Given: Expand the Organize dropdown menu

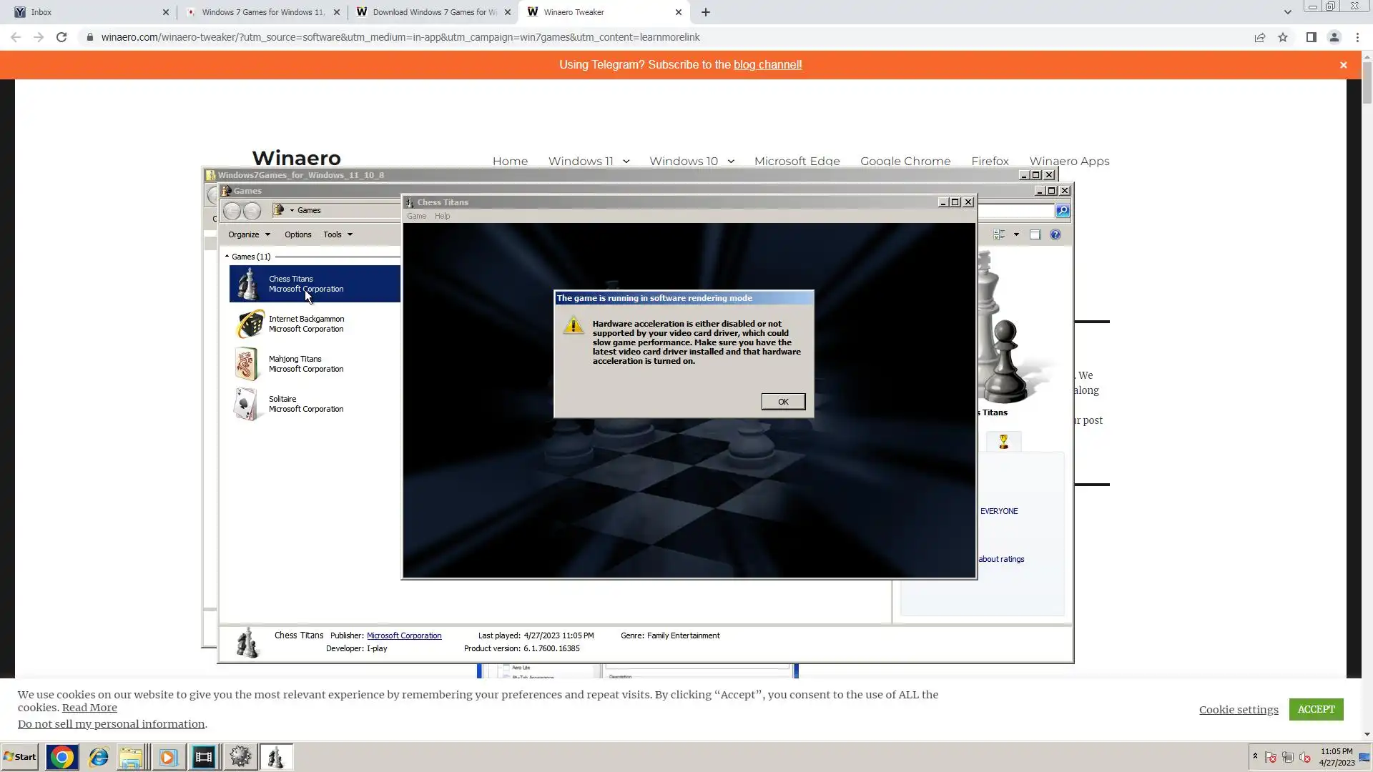Looking at the screenshot, I should (249, 234).
